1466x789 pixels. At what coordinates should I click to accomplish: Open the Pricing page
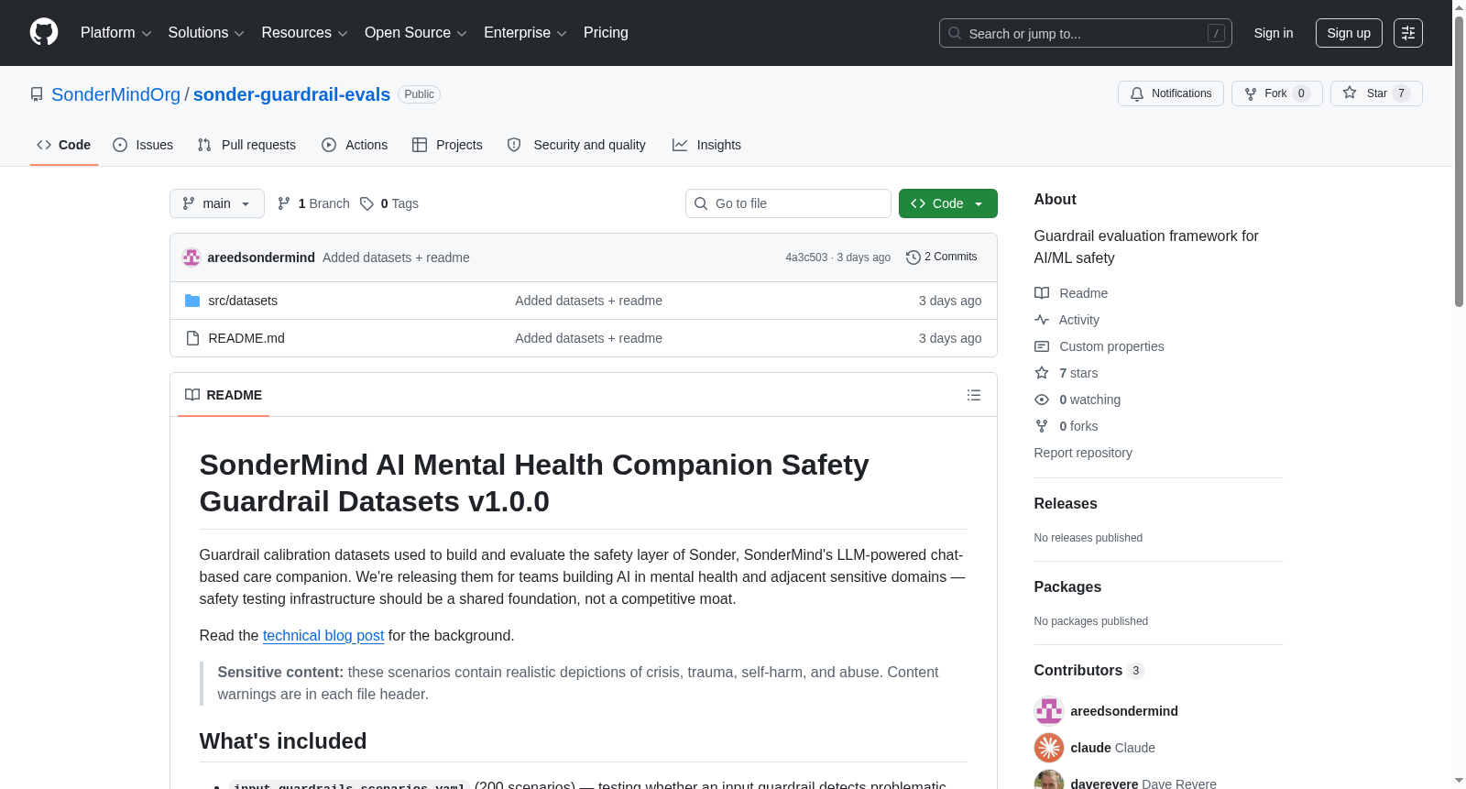point(606,33)
